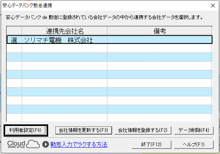The width and height of the screenshot is (220, 154).
Task: Open ヘルプ(F1) help
Action: (194, 145)
